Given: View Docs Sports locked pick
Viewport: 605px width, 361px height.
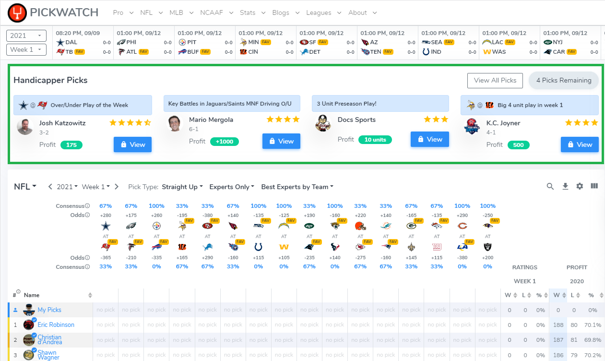Looking at the screenshot, I should tap(430, 139).
